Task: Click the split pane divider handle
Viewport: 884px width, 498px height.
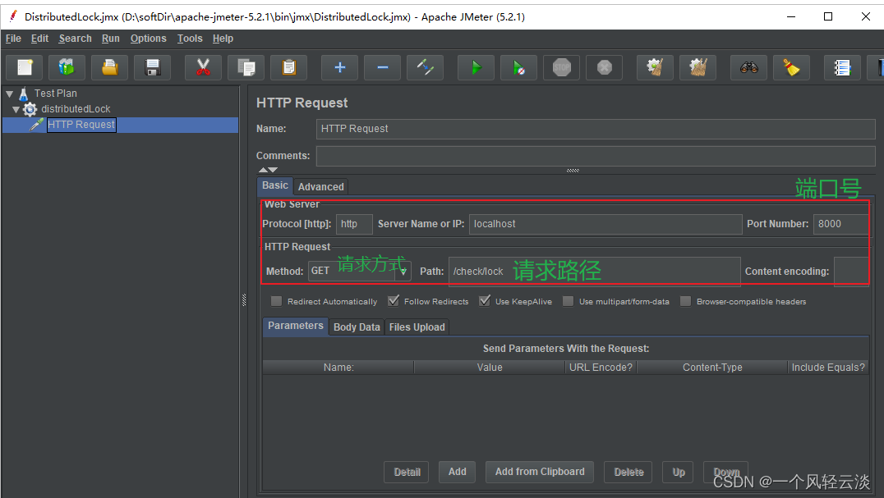Action: tap(244, 300)
